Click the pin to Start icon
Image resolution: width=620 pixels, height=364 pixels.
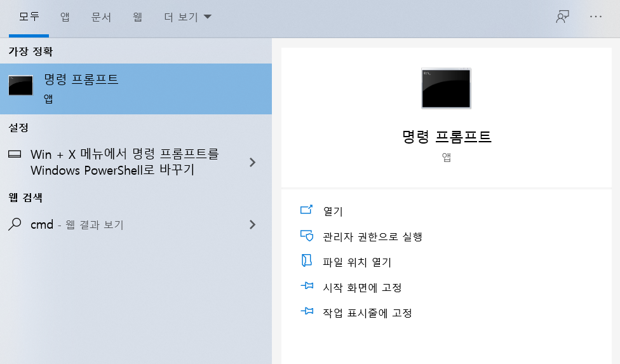pyautogui.click(x=307, y=287)
